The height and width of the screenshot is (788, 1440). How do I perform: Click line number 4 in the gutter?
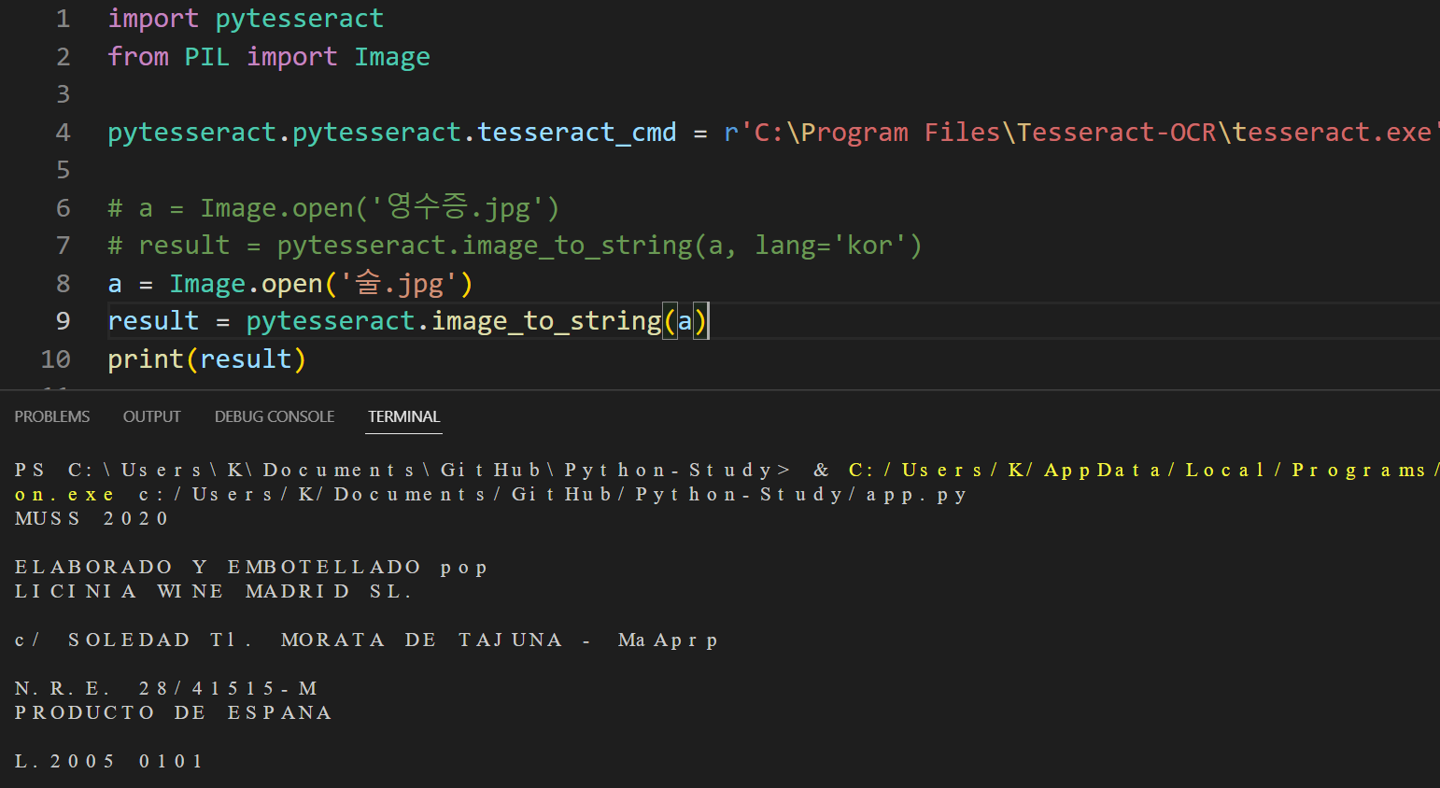pyautogui.click(x=63, y=133)
